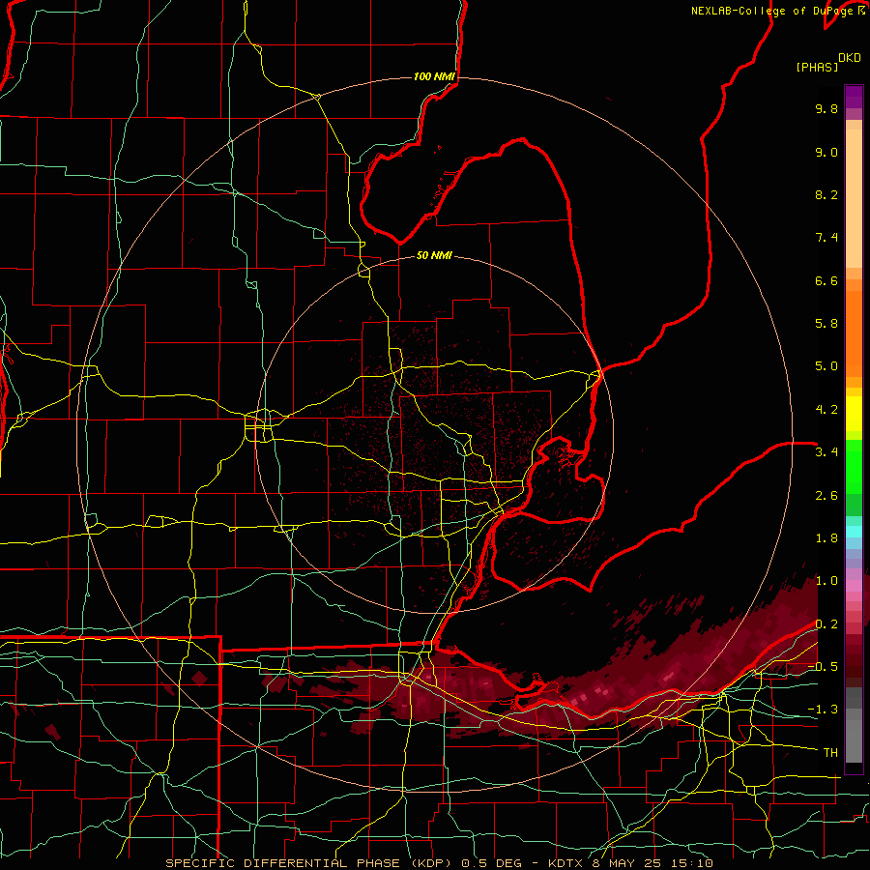870x870 pixels.
Task: Select the -0.5 value on color scale
Action: [823, 667]
